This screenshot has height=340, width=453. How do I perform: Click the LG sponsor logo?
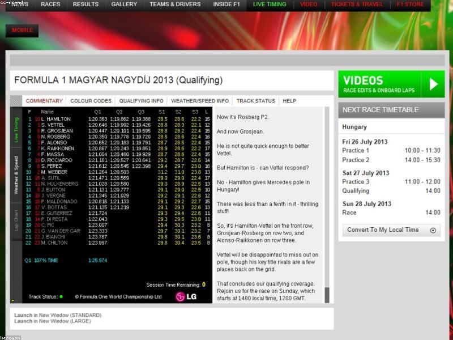pyautogui.click(x=186, y=297)
